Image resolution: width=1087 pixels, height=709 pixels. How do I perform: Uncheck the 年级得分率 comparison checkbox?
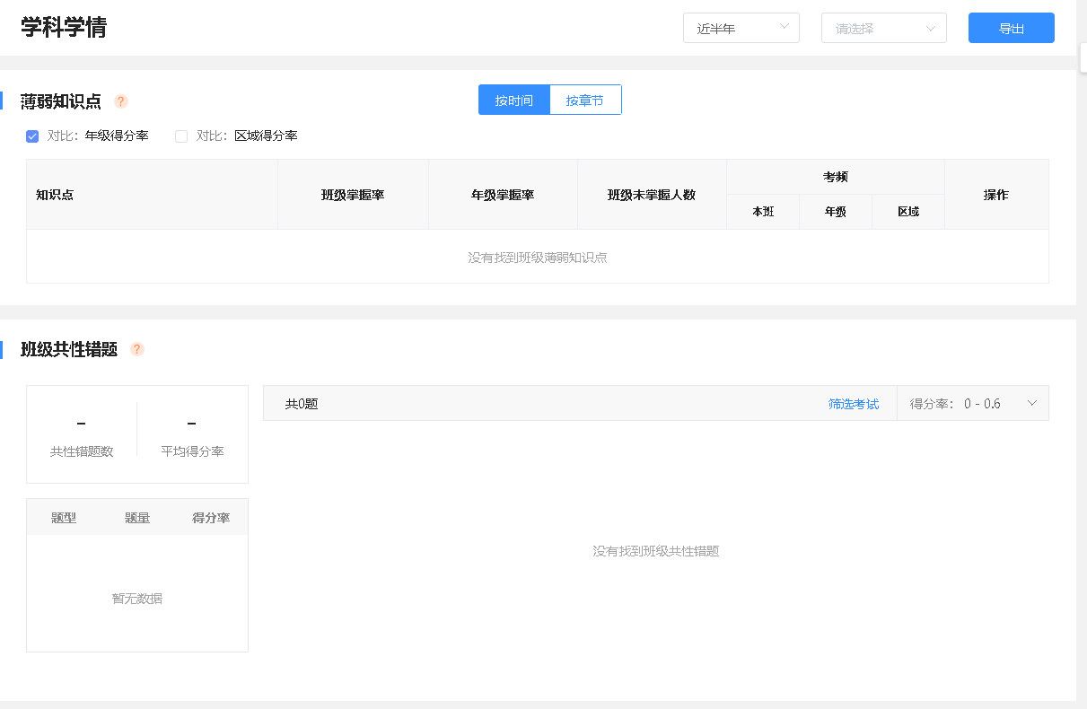click(32, 136)
